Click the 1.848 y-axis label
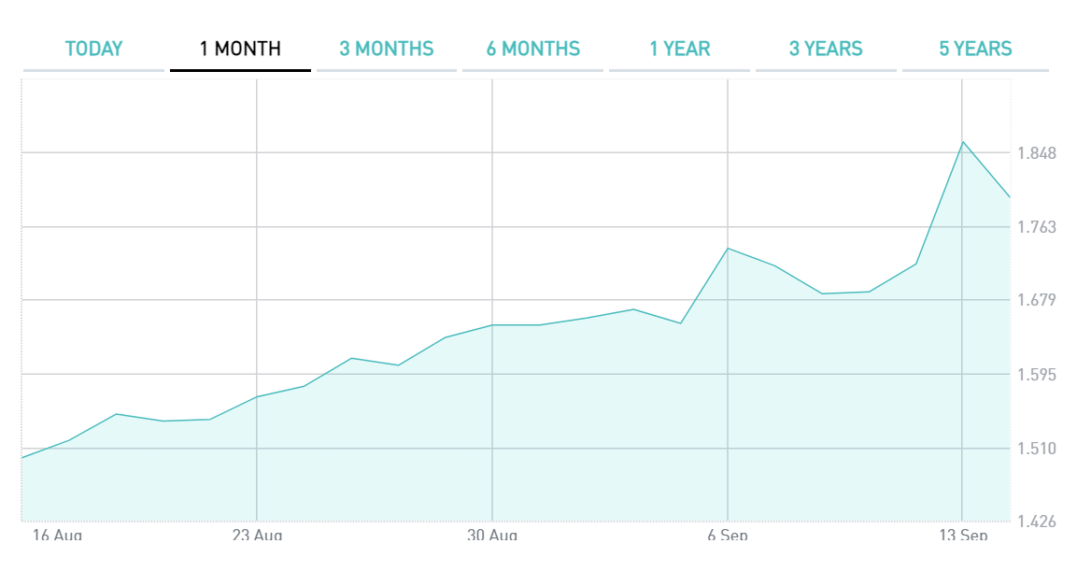 pyautogui.click(x=1037, y=153)
